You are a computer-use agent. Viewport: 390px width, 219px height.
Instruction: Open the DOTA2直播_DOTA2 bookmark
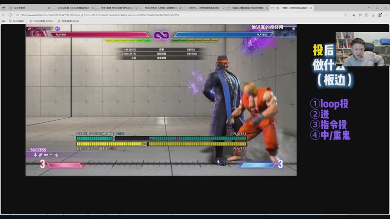pos(41,21)
